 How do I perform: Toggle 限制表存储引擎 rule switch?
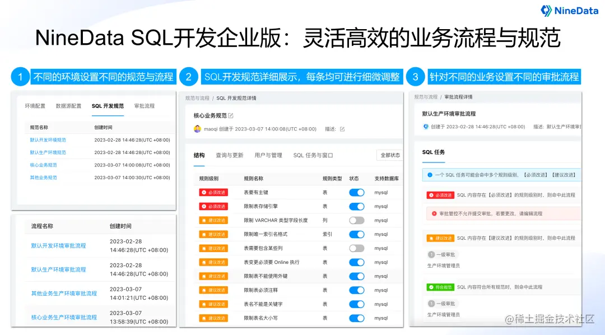click(356, 207)
